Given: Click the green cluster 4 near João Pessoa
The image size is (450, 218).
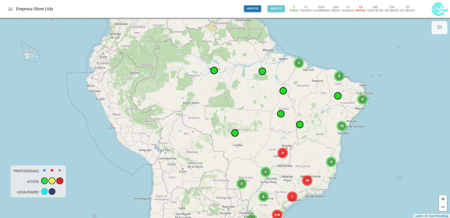Looking at the screenshot, I should (362, 99).
